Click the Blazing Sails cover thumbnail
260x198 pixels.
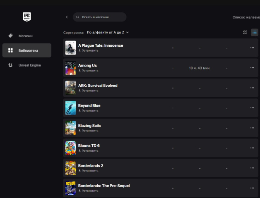pyautogui.click(x=70, y=128)
